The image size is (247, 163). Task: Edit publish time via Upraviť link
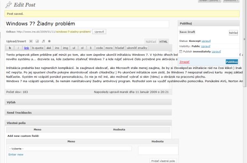(x=216, y=52)
